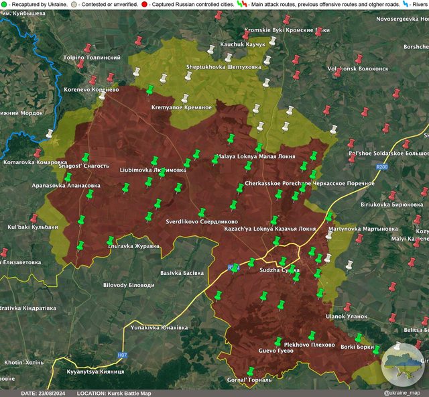Click the green pin beside Kremyanoe
The height and width of the screenshot is (397, 429).
click(x=150, y=89)
